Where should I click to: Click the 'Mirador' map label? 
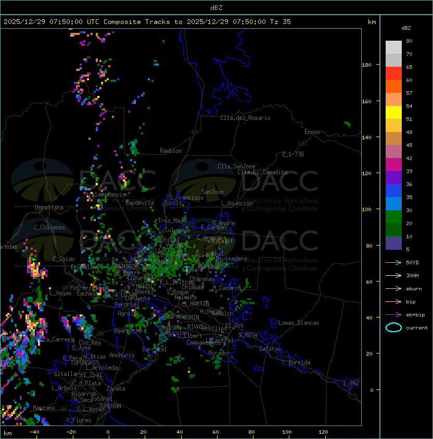point(220,353)
